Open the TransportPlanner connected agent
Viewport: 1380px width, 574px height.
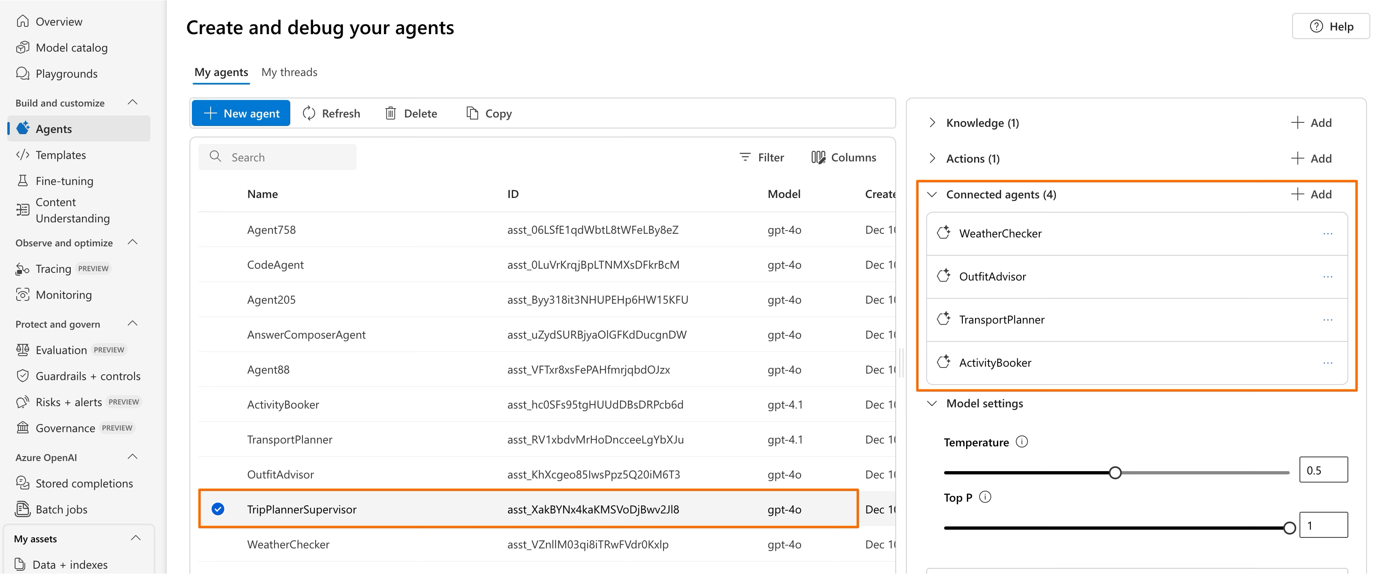click(1137, 320)
